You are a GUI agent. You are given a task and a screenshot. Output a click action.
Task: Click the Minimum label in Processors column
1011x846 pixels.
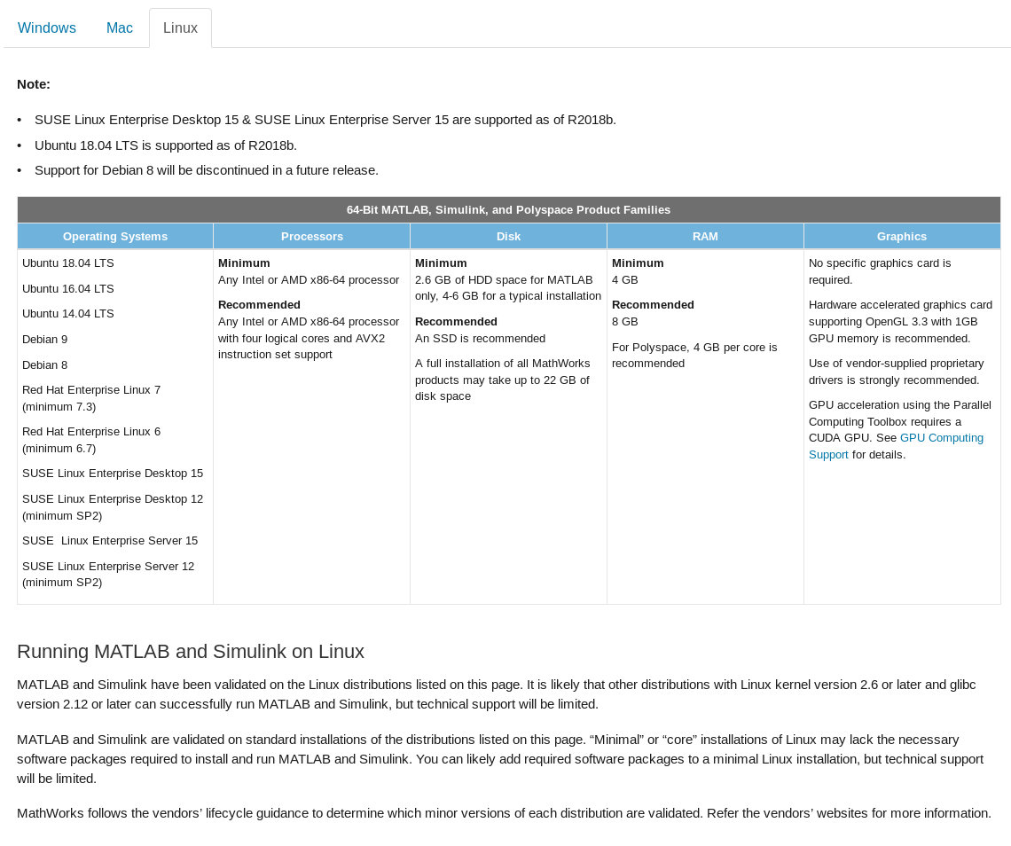point(244,263)
